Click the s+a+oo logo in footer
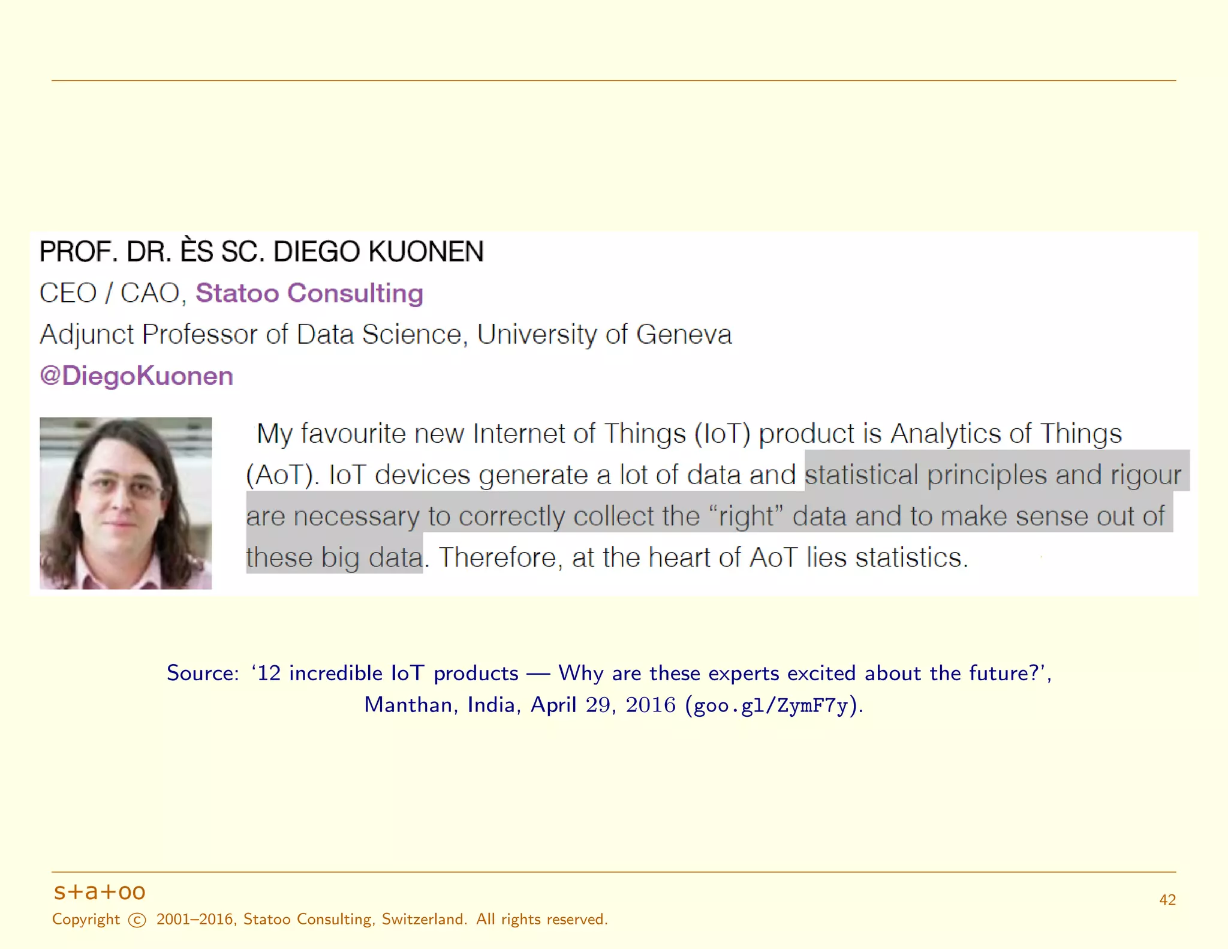The height and width of the screenshot is (949, 1228). point(100,891)
